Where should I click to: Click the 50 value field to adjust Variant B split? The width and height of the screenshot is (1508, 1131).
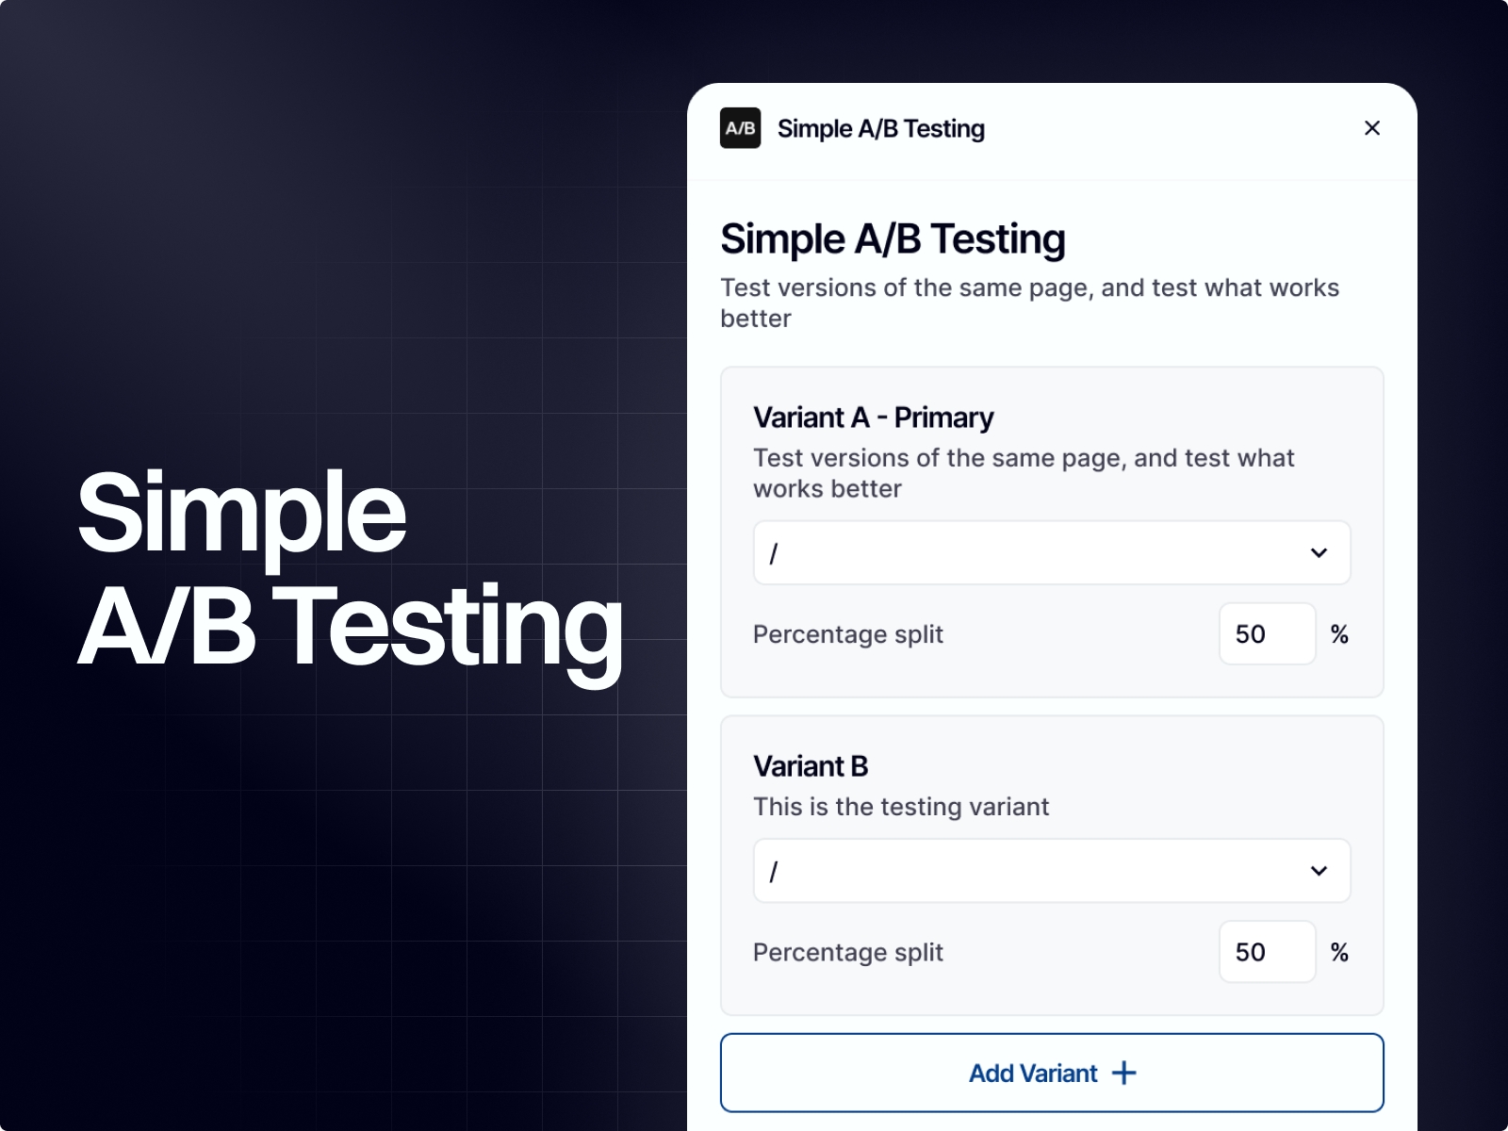(1267, 952)
